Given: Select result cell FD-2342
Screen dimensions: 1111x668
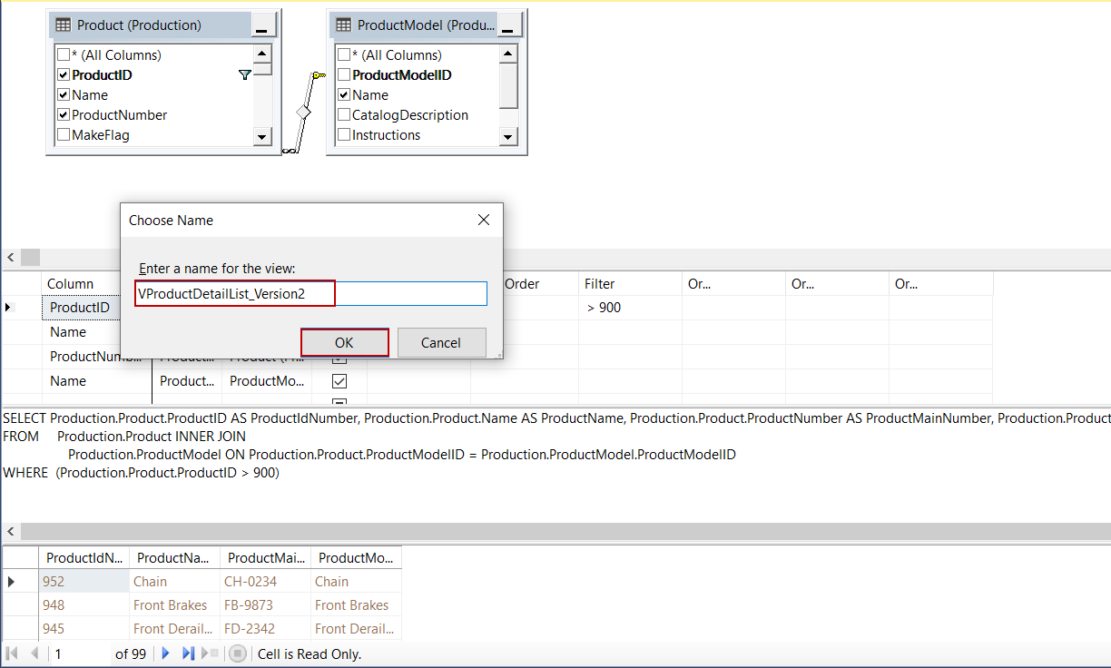Looking at the screenshot, I should pyautogui.click(x=265, y=629).
